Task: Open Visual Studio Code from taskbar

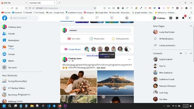Action: (x=48, y=106)
